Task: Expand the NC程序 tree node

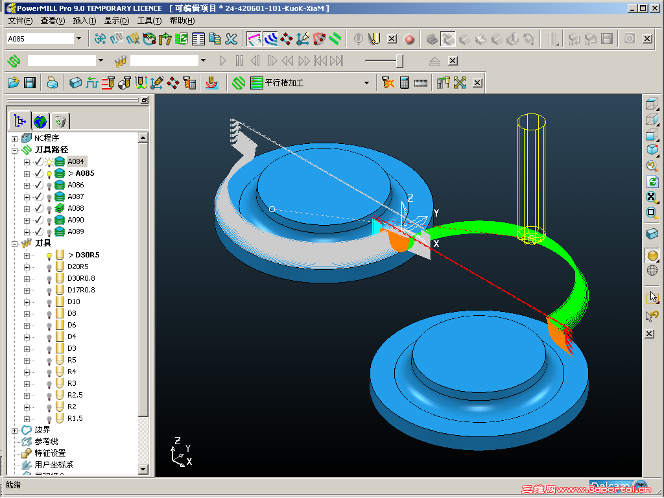Action: click(14, 139)
